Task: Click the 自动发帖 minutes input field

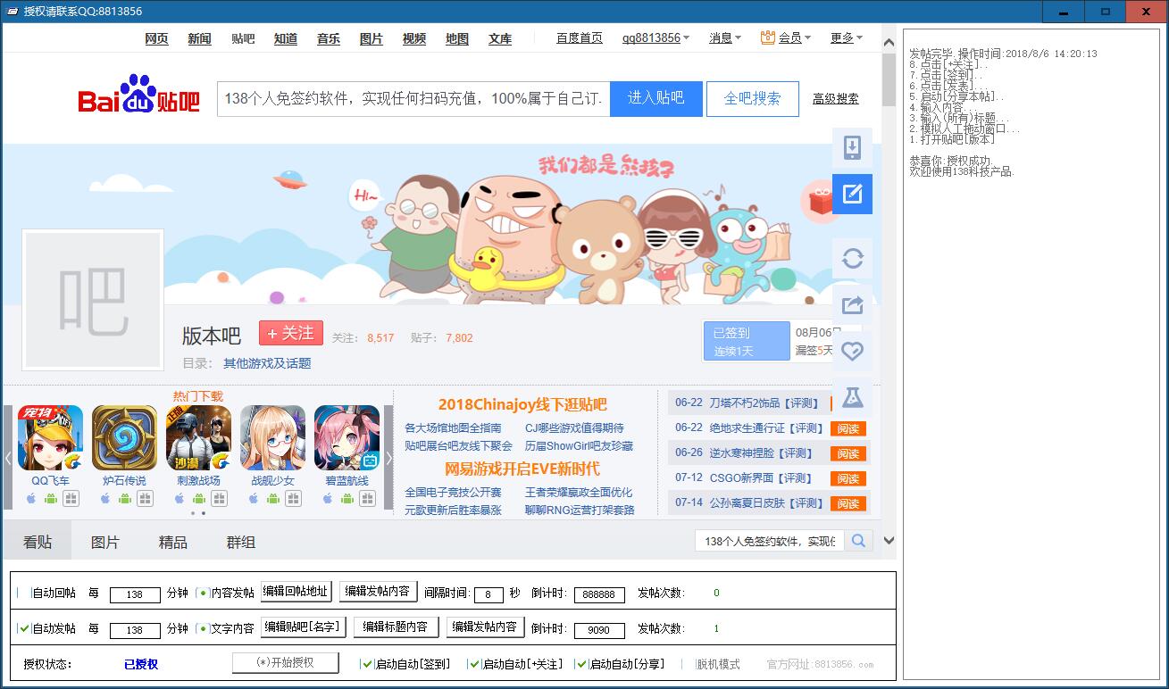Action: (x=135, y=630)
